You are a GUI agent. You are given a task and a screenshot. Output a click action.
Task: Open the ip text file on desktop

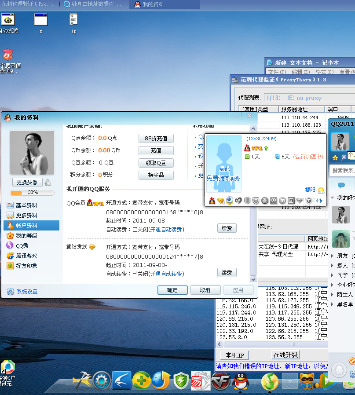tap(73, 23)
